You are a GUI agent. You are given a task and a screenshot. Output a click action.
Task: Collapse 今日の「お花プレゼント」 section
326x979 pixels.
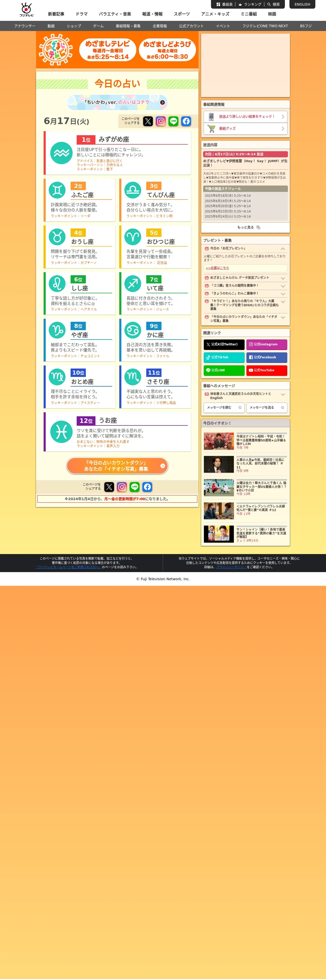pyautogui.click(x=283, y=249)
